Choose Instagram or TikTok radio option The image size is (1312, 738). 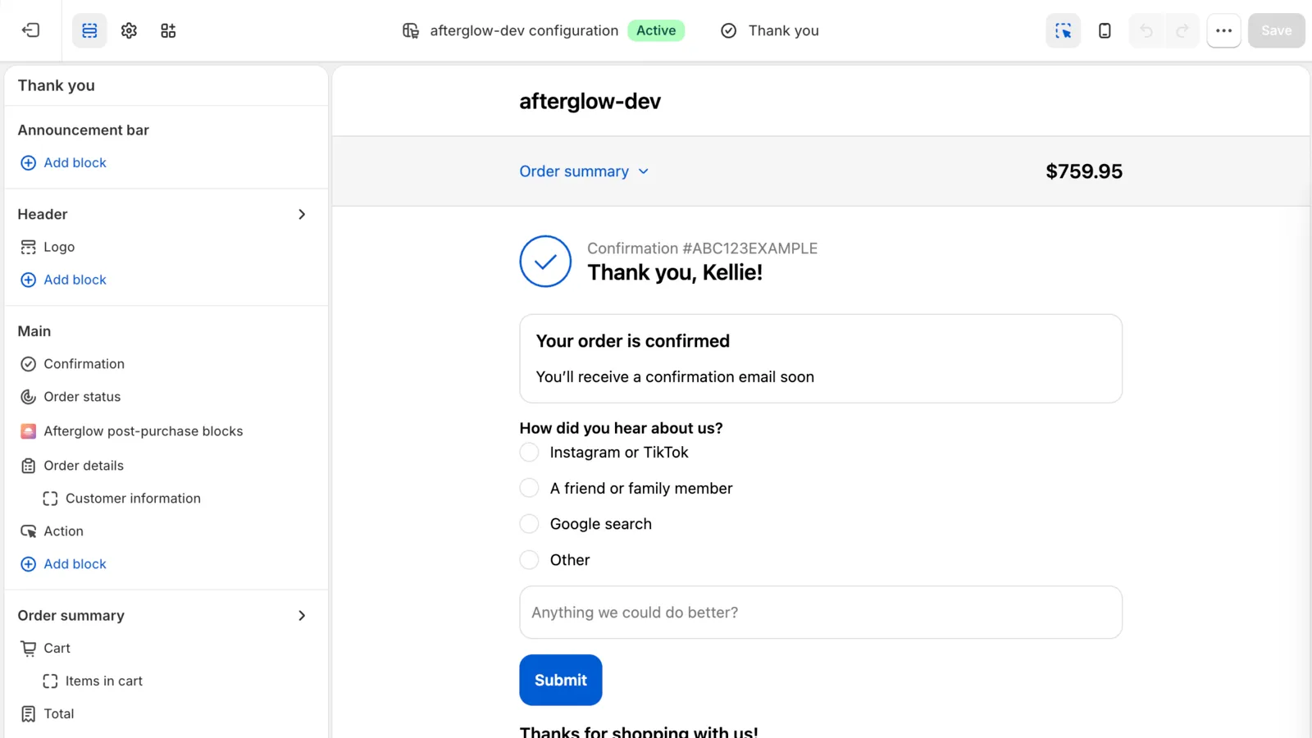(530, 453)
